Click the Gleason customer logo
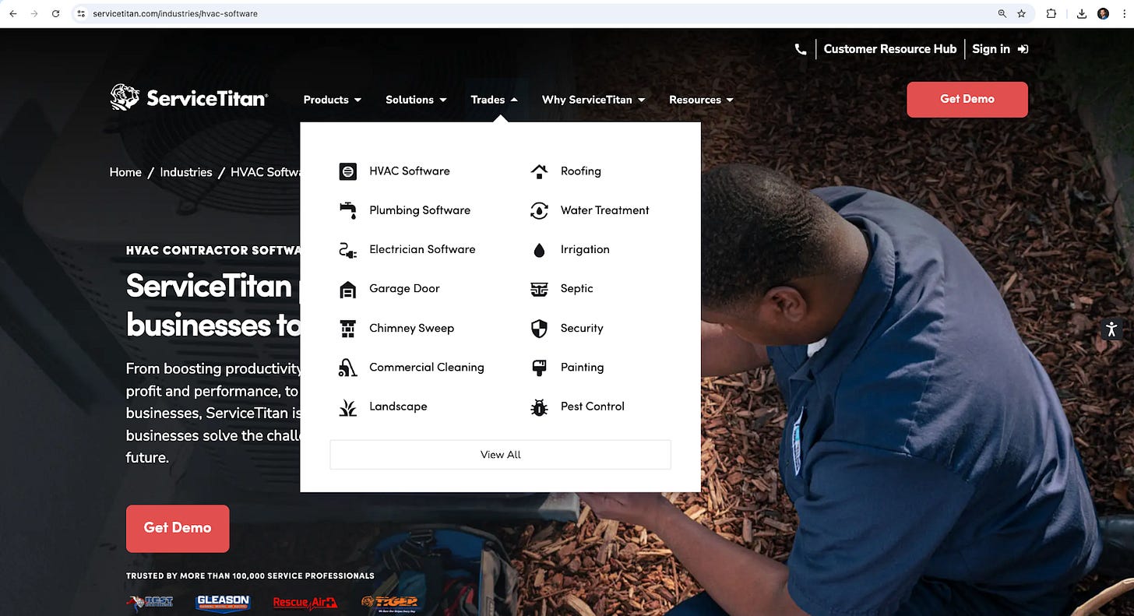This screenshot has width=1134, height=616. pos(223,603)
